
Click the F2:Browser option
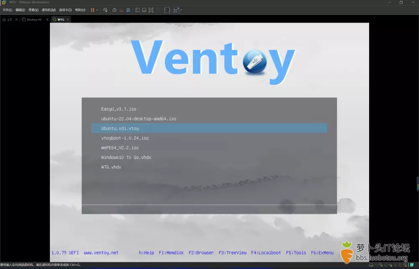pos(201,253)
